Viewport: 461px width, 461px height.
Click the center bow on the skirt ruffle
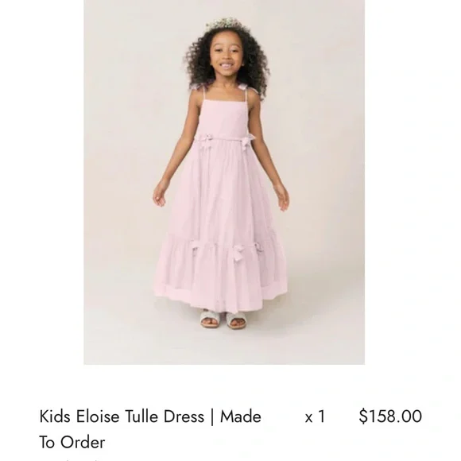pos(238,253)
